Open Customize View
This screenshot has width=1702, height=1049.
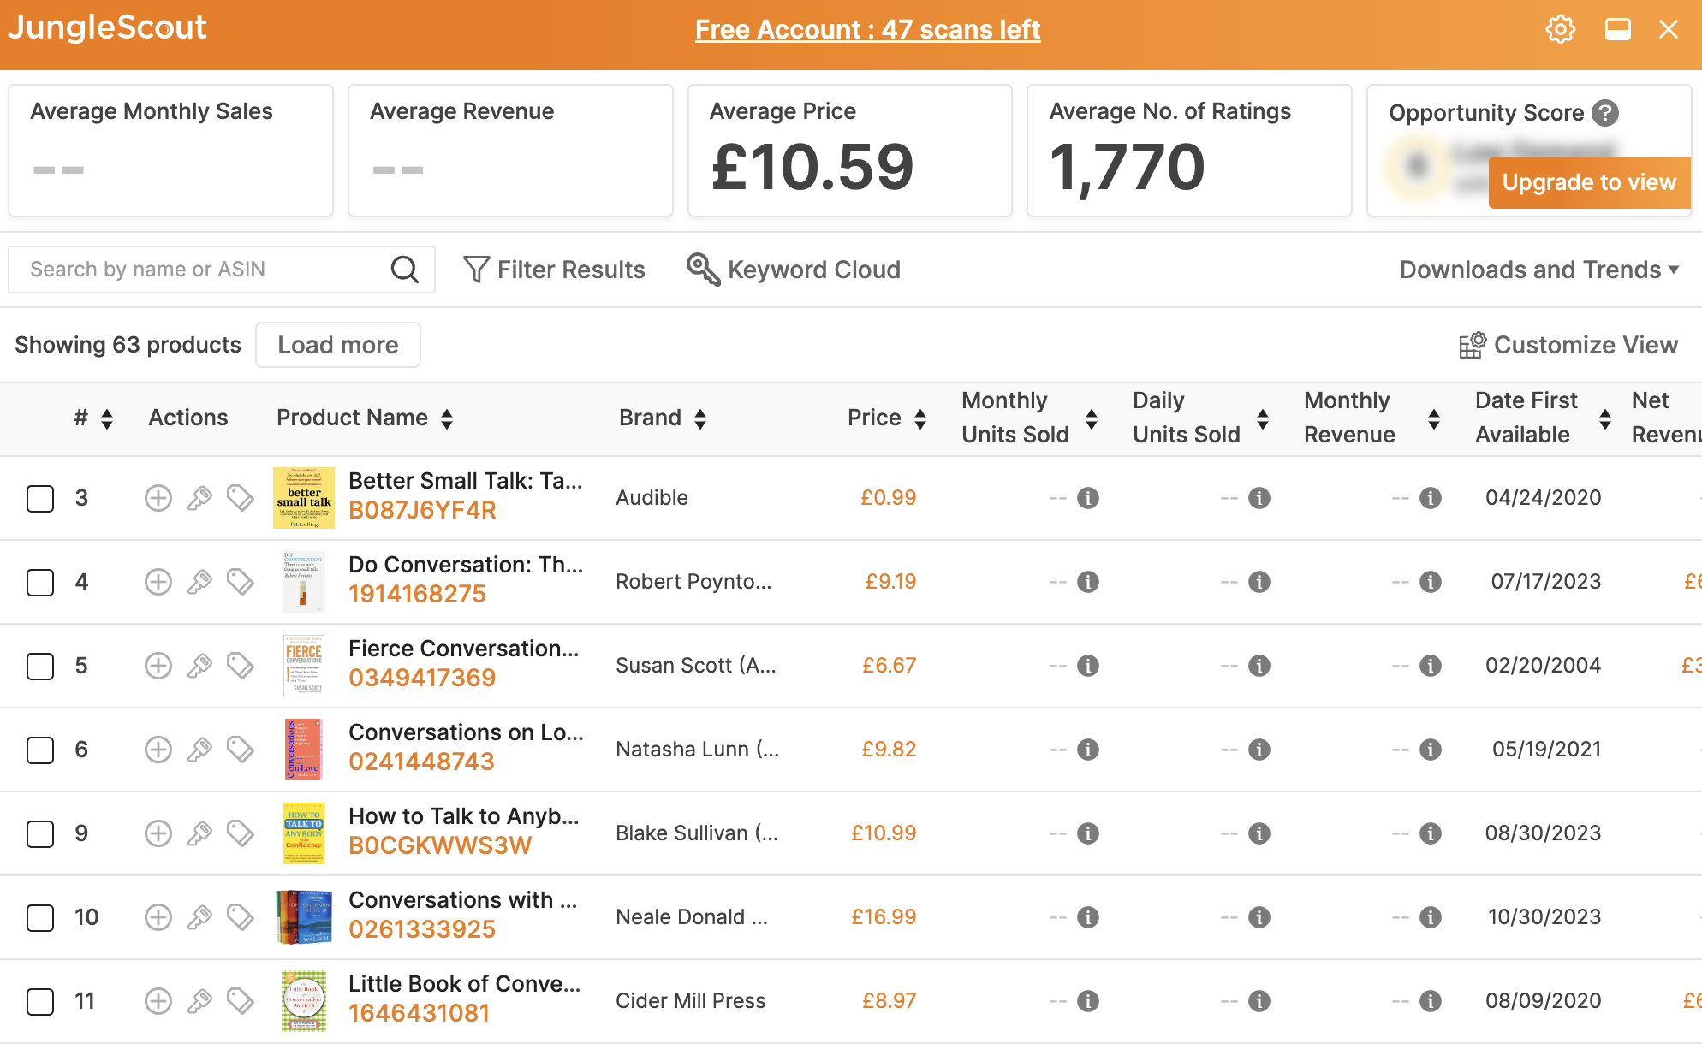pos(1568,345)
